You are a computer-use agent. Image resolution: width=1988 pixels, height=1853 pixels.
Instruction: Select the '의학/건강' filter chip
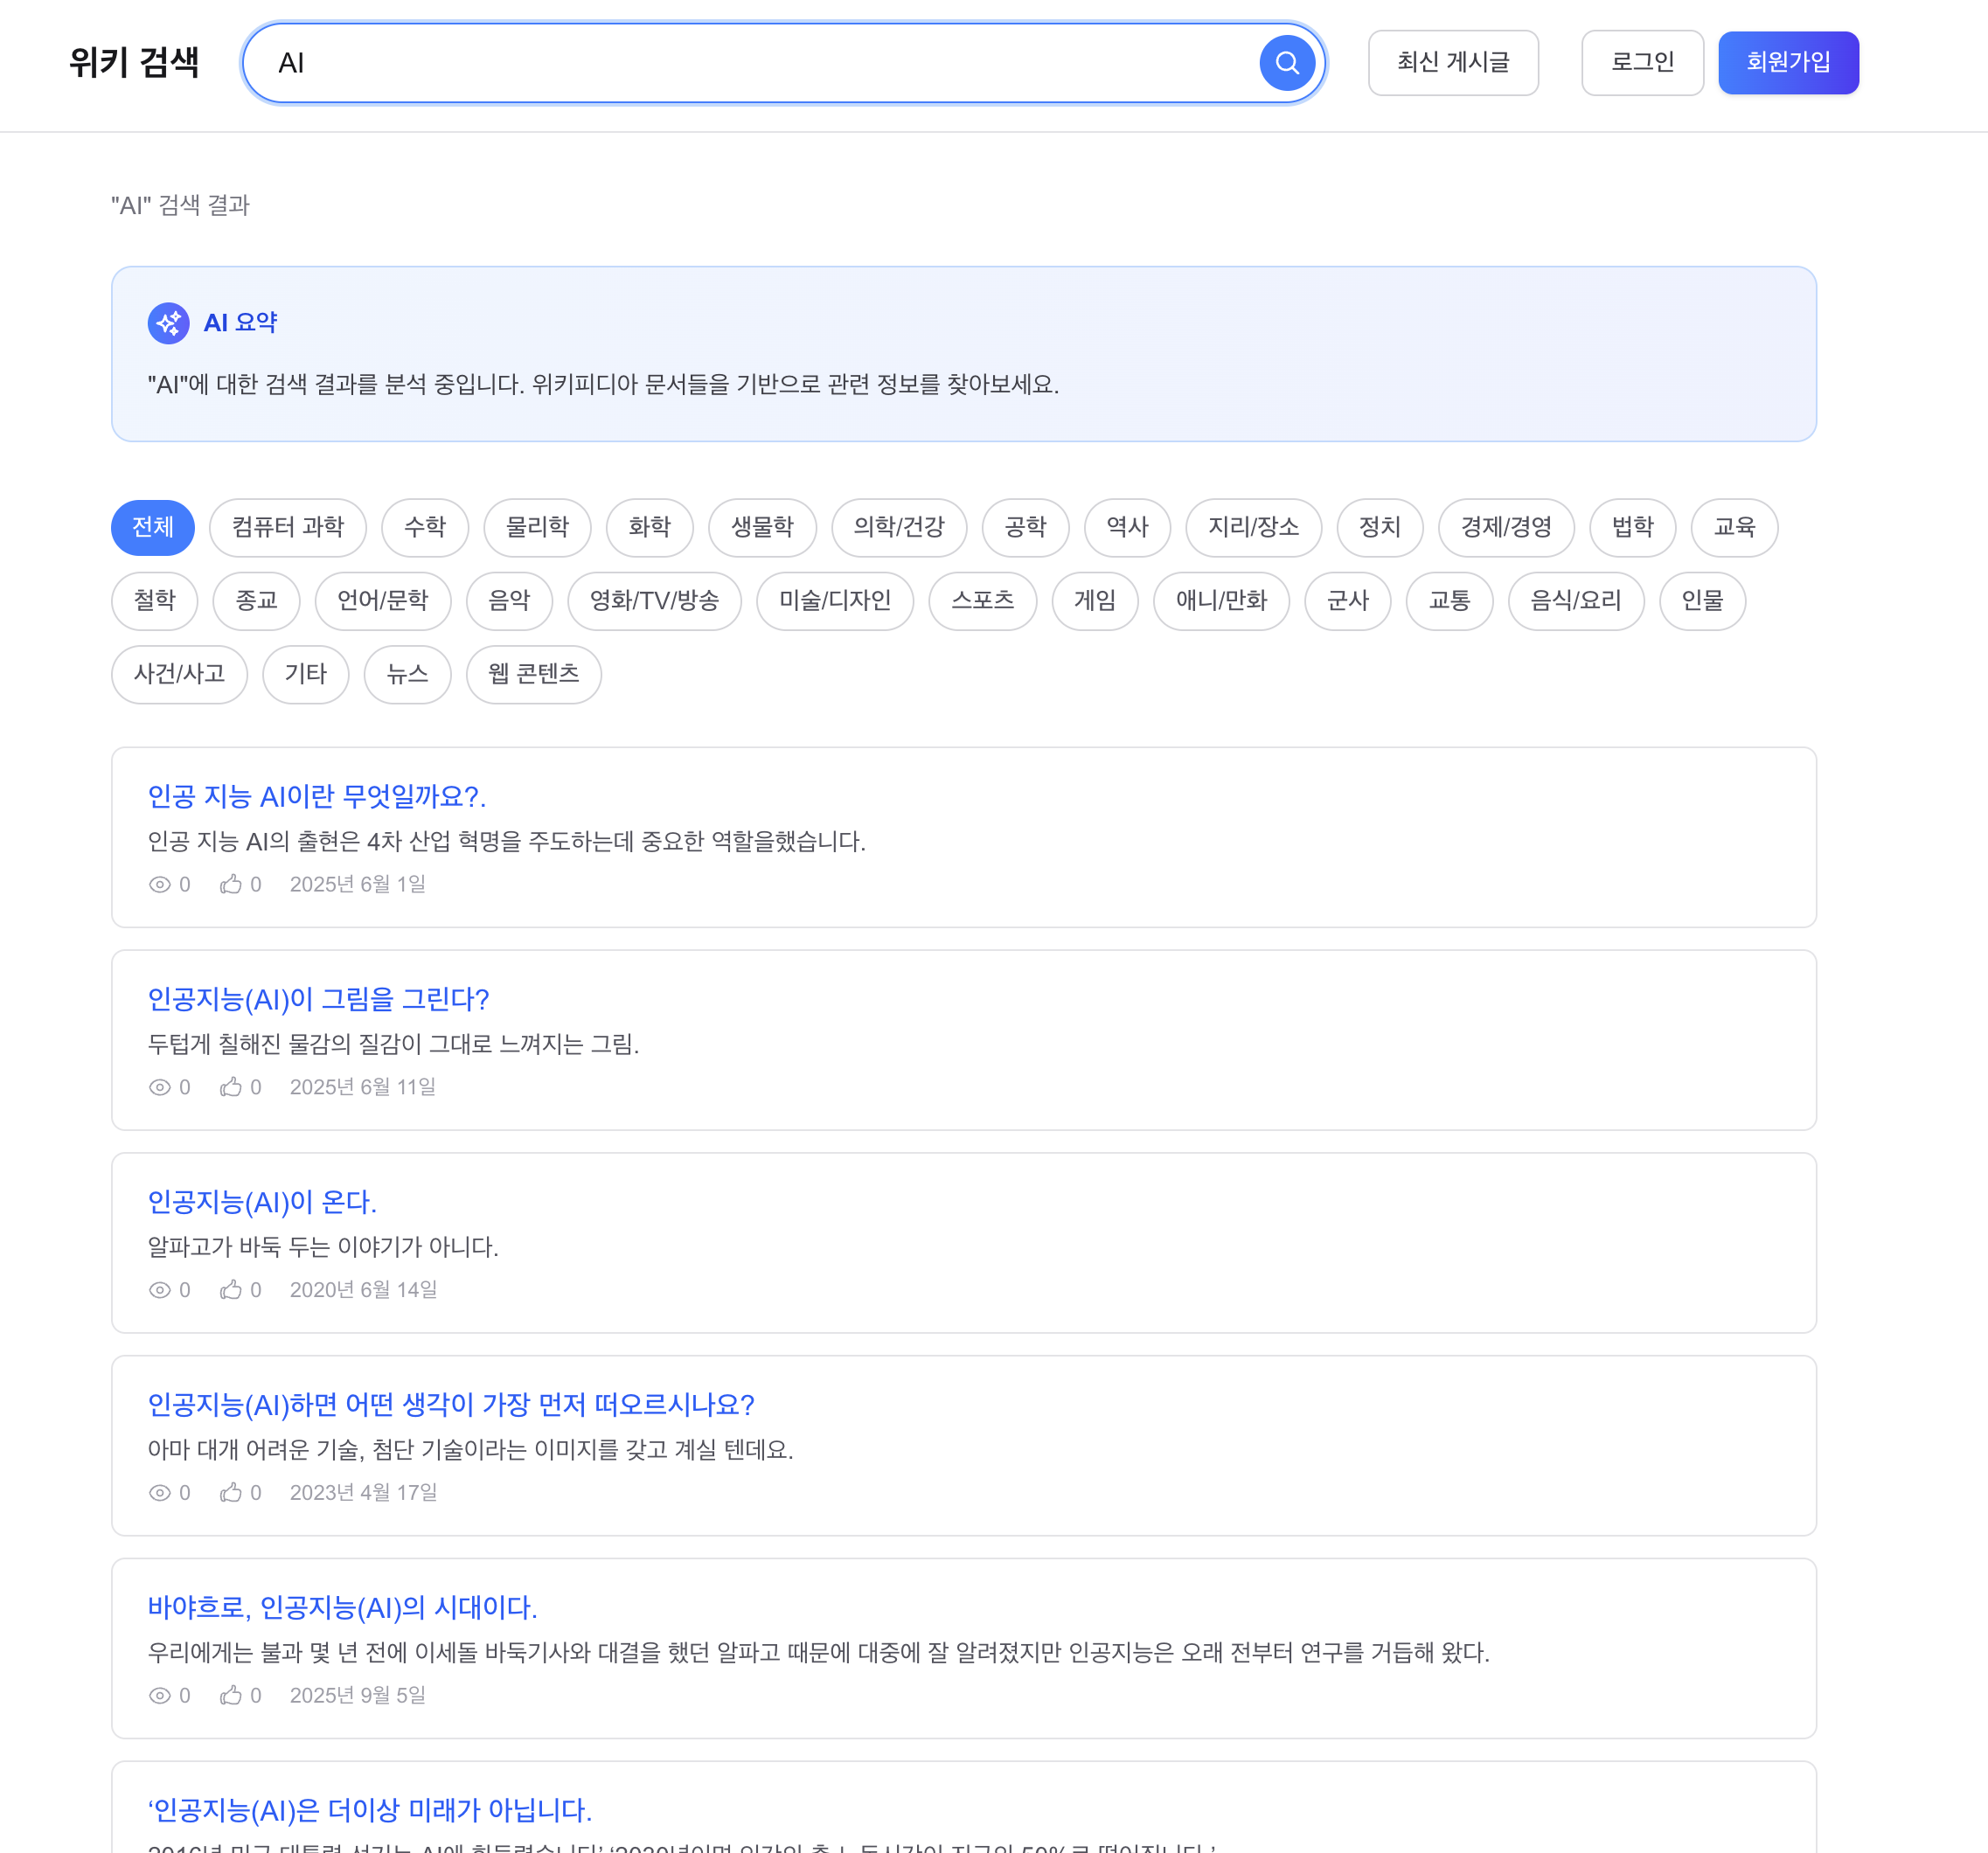pyautogui.click(x=898, y=528)
